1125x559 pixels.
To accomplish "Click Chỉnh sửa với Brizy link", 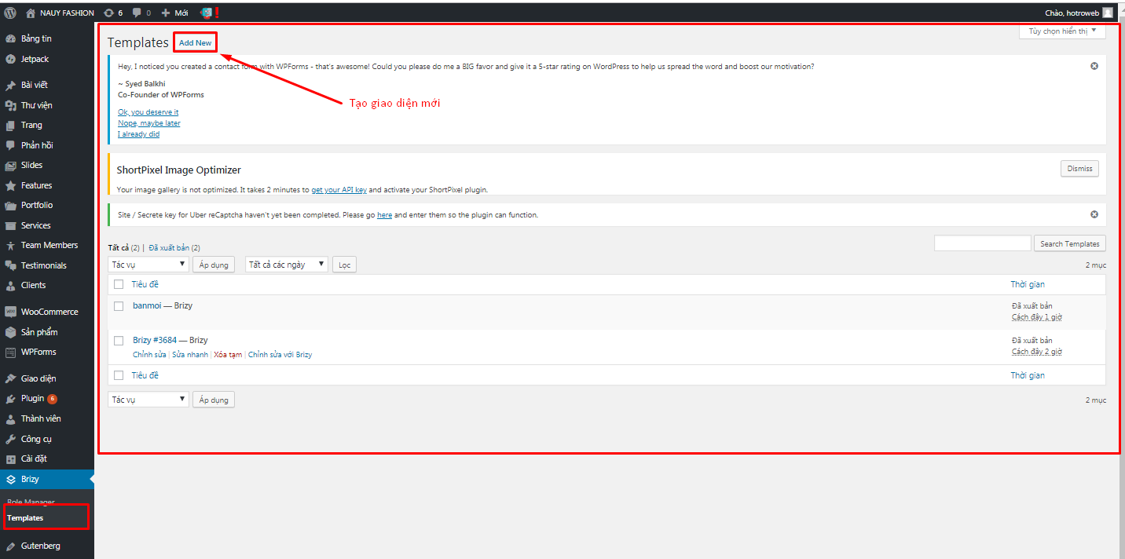I will (280, 355).
